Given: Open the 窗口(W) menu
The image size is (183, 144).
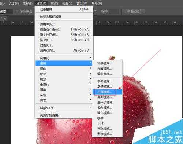Looking at the screenshot, I should pyautogui.click(x=82, y=3).
